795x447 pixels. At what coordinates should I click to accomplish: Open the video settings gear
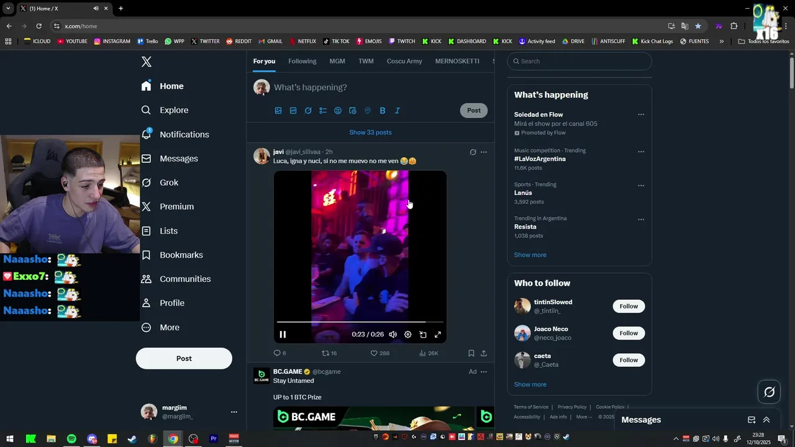[x=408, y=335]
